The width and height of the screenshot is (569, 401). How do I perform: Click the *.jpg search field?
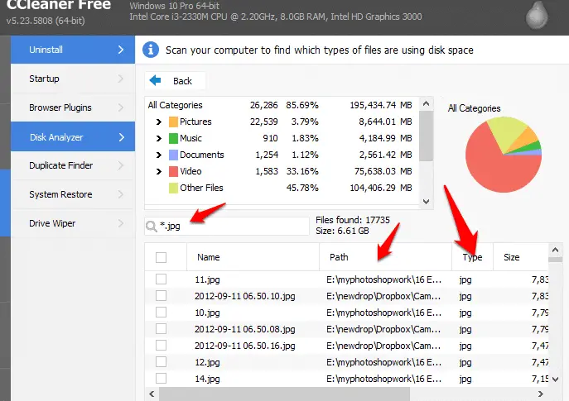tap(227, 226)
